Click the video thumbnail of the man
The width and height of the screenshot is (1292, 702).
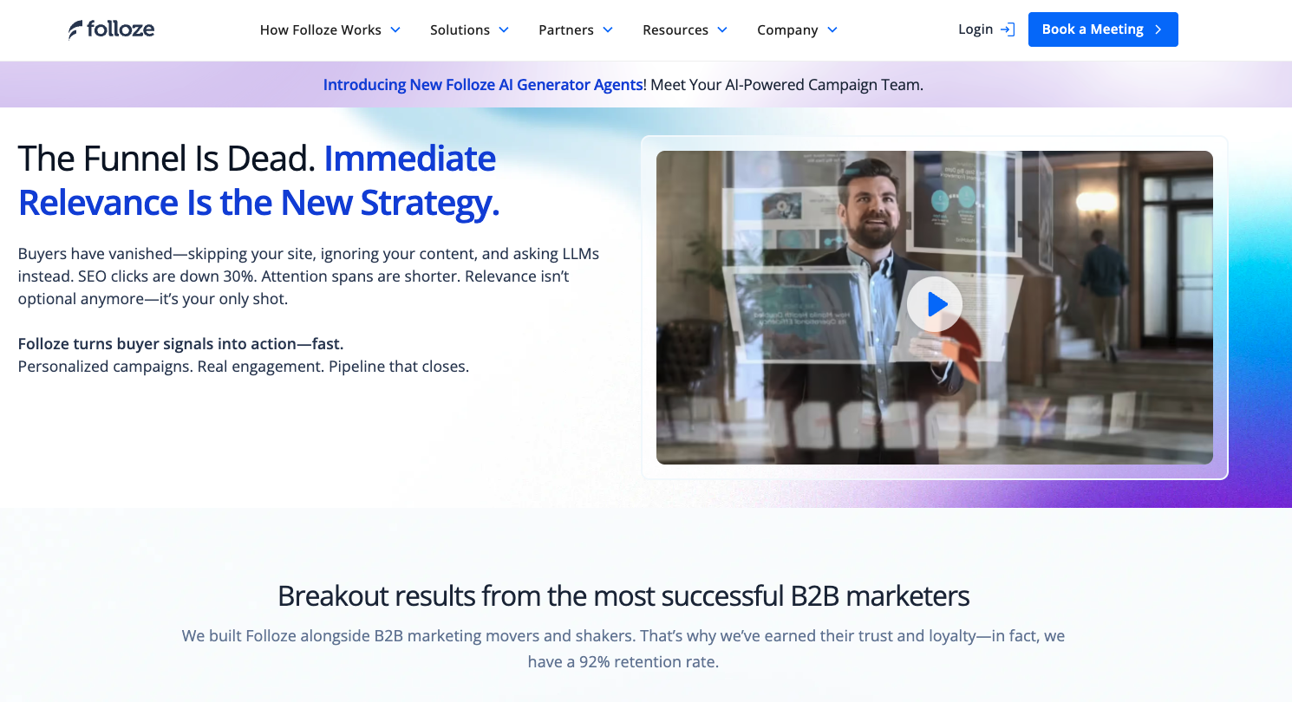(x=935, y=308)
